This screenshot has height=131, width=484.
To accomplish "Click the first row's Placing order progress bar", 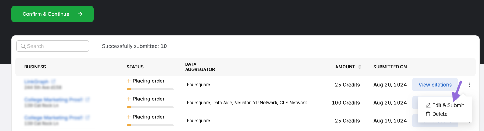I will pos(150,89).
